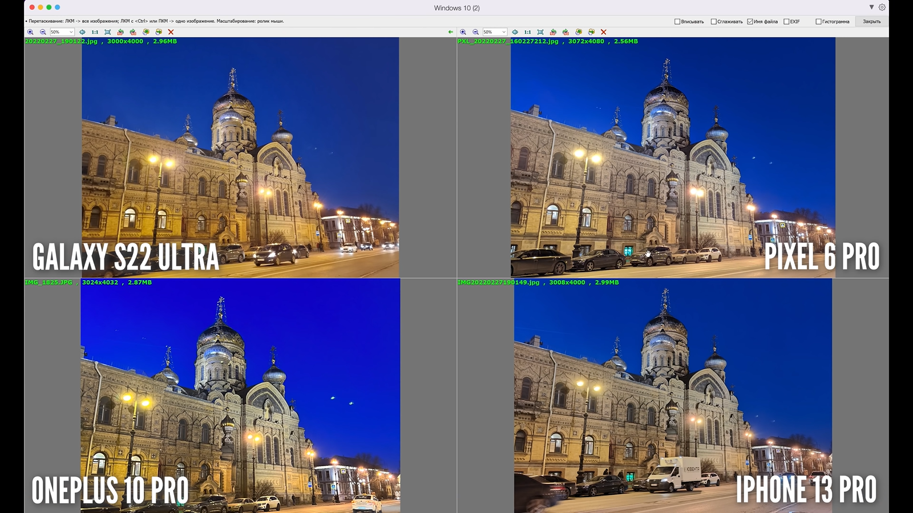This screenshot has width=913, height=513.
Task: Click filename 20220227_190122.jpg label
Action: point(61,42)
